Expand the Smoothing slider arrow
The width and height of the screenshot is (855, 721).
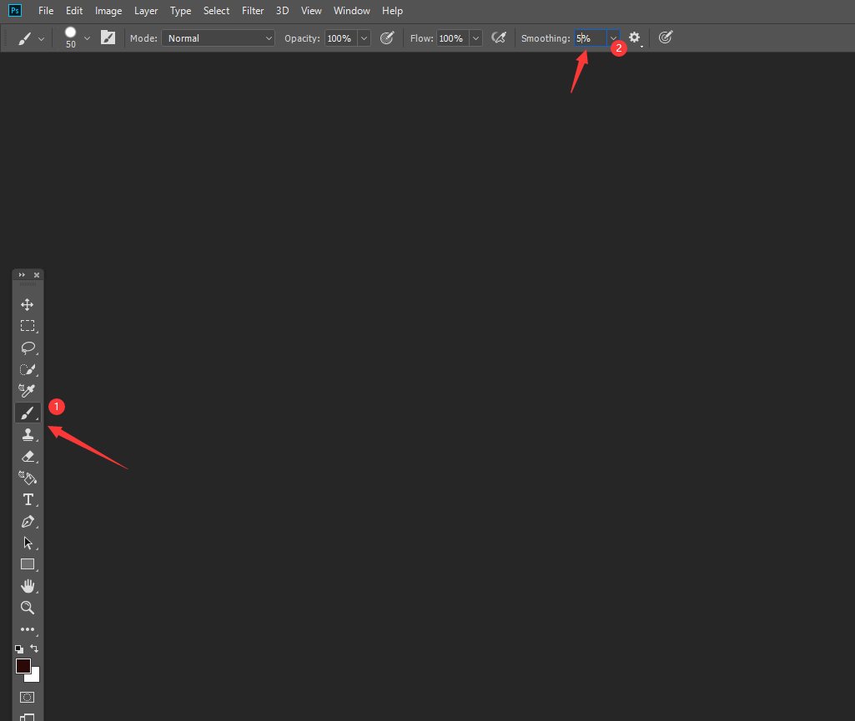pos(613,38)
